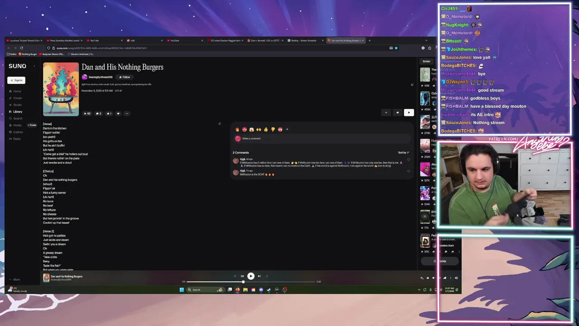Open Create in the Suno sidebar

click(15, 98)
